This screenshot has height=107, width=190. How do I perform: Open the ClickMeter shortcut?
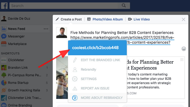point(16,60)
